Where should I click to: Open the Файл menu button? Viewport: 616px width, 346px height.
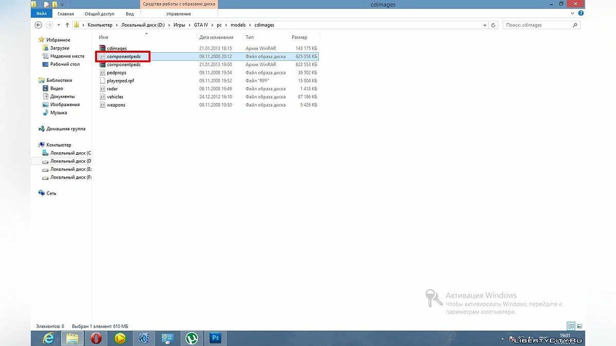[x=42, y=14]
